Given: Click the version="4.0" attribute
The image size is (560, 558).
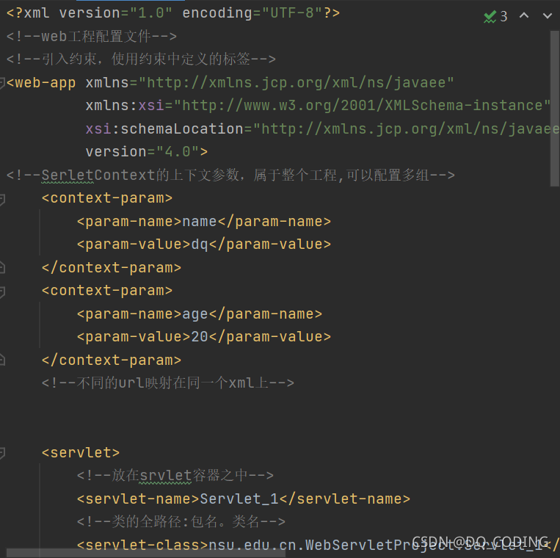Looking at the screenshot, I should pyautogui.click(x=142, y=152).
